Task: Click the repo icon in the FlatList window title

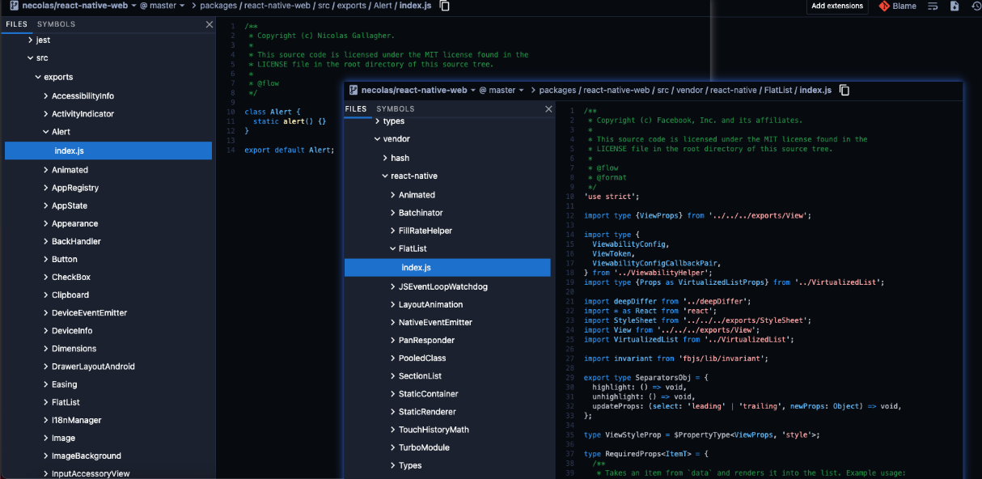Action: [353, 90]
